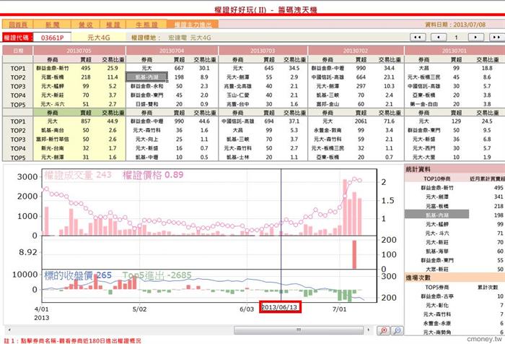This screenshot has height=344, width=505.
Task: Switch to the 權證 tab
Action: click(113, 25)
